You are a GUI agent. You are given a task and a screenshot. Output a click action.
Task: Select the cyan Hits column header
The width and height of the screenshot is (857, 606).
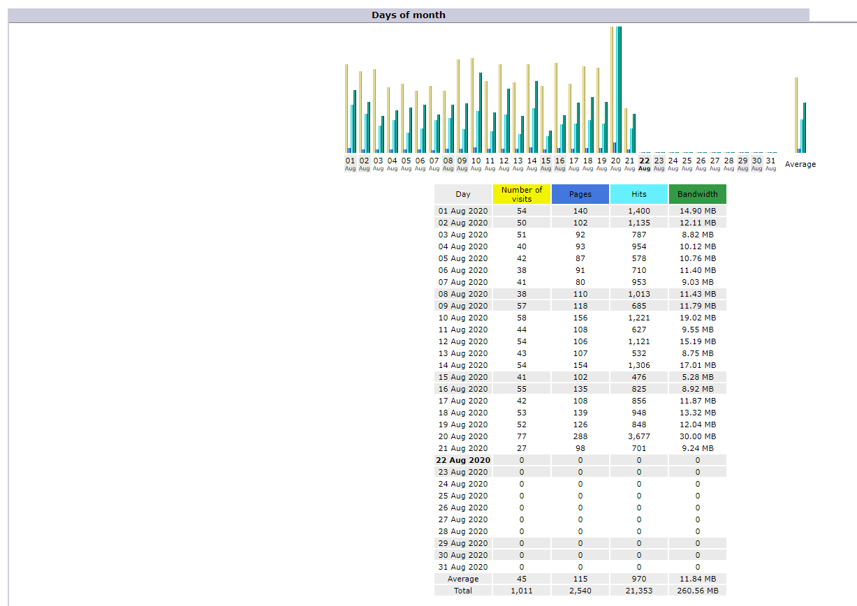(639, 194)
